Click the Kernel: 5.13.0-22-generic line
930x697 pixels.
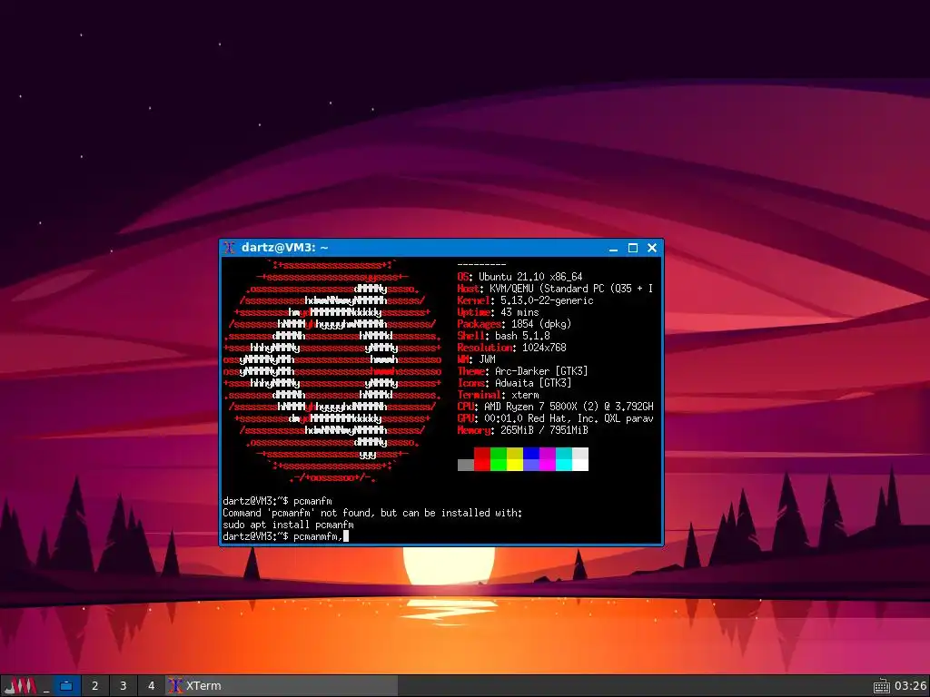pyautogui.click(x=526, y=300)
